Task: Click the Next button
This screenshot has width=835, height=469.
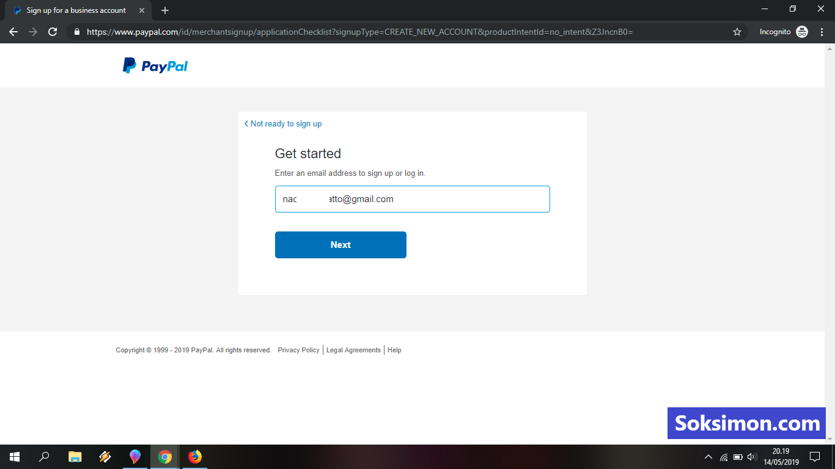Action: [x=340, y=245]
